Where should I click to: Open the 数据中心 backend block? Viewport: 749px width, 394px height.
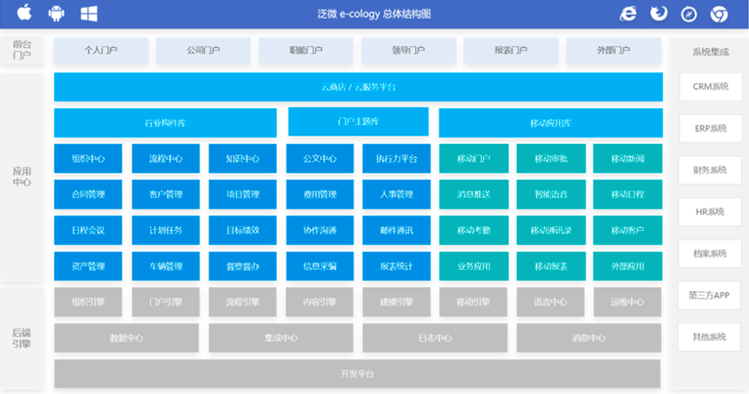click(126, 338)
